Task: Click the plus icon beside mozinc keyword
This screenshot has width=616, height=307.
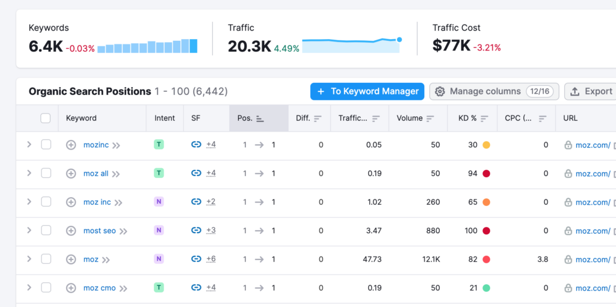Action: click(71, 145)
